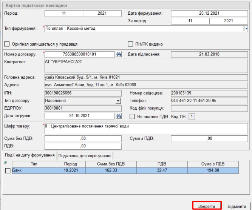Click the 'Дата отгрузки' date field
This screenshot has width=252, height=210.
point(79,116)
